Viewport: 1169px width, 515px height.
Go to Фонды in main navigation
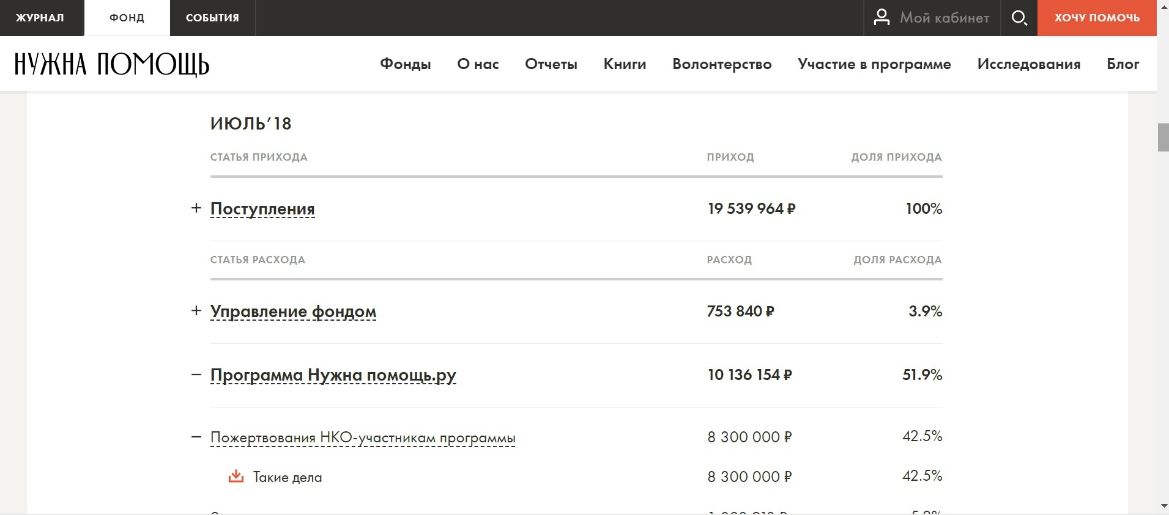[405, 64]
